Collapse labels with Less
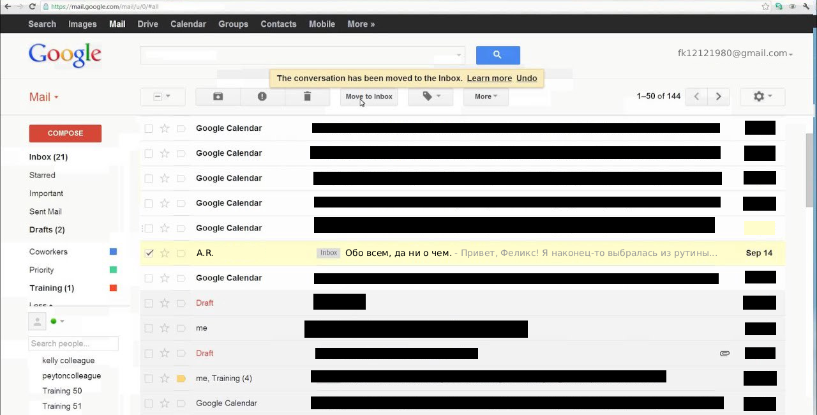This screenshot has width=817, height=415. (x=41, y=306)
